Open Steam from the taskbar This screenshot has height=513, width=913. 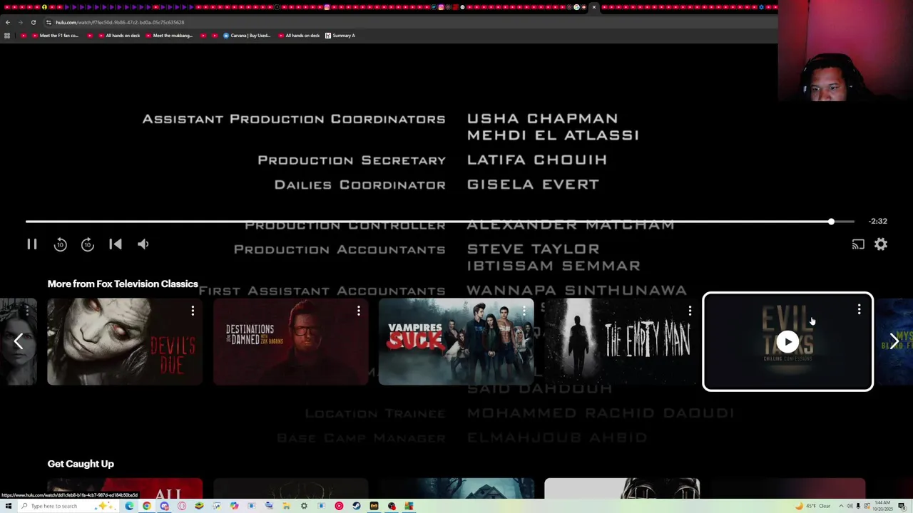point(356,506)
